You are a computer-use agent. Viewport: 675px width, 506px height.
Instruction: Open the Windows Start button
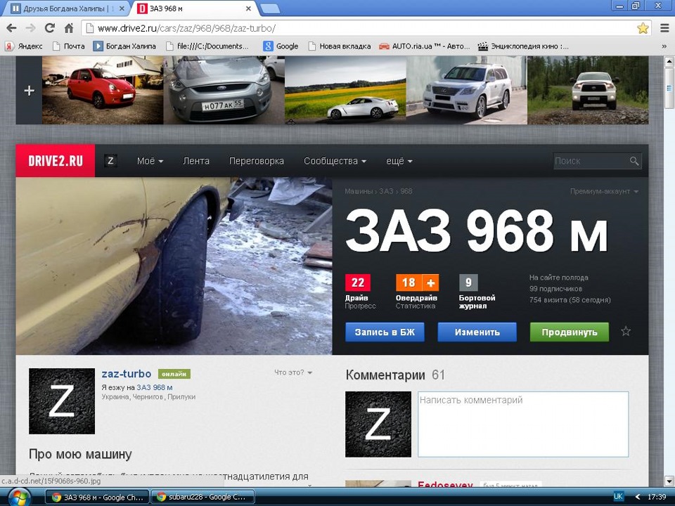pyautogui.click(x=18, y=498)
